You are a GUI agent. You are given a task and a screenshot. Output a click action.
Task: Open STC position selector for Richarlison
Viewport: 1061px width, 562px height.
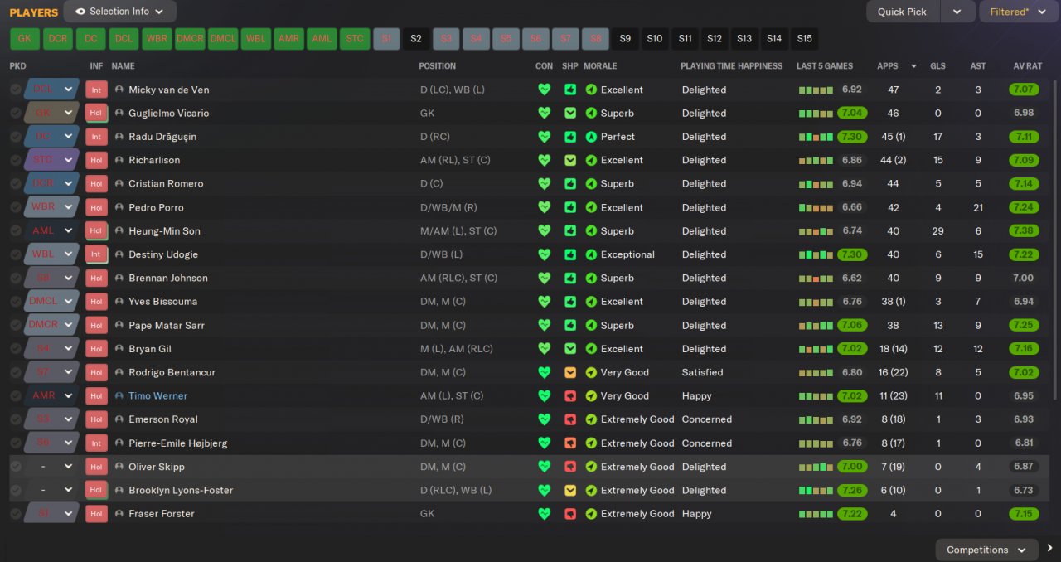coord(51,160)
